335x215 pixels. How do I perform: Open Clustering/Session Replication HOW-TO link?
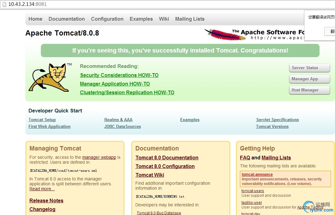tap(127, 92)
